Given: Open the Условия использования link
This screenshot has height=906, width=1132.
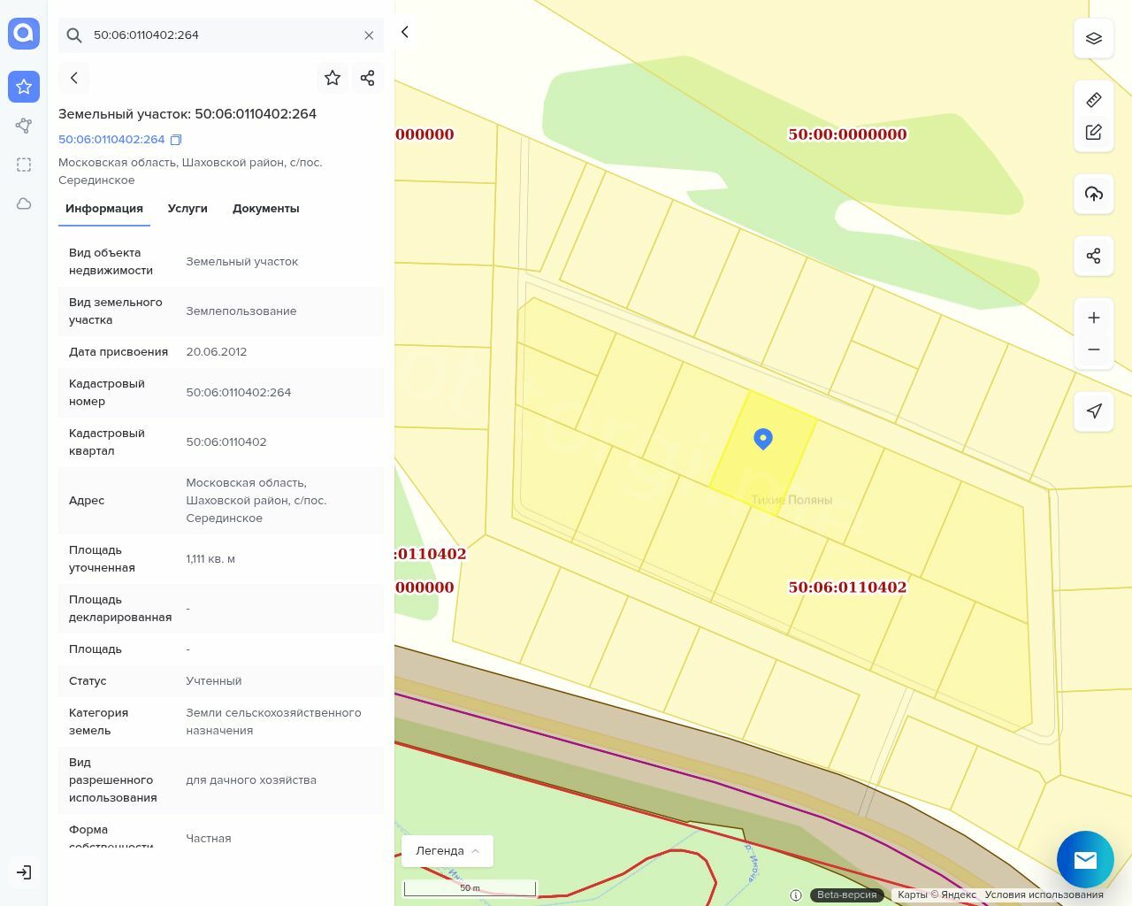Looking at the screenshot, I should click(1044, 894).
